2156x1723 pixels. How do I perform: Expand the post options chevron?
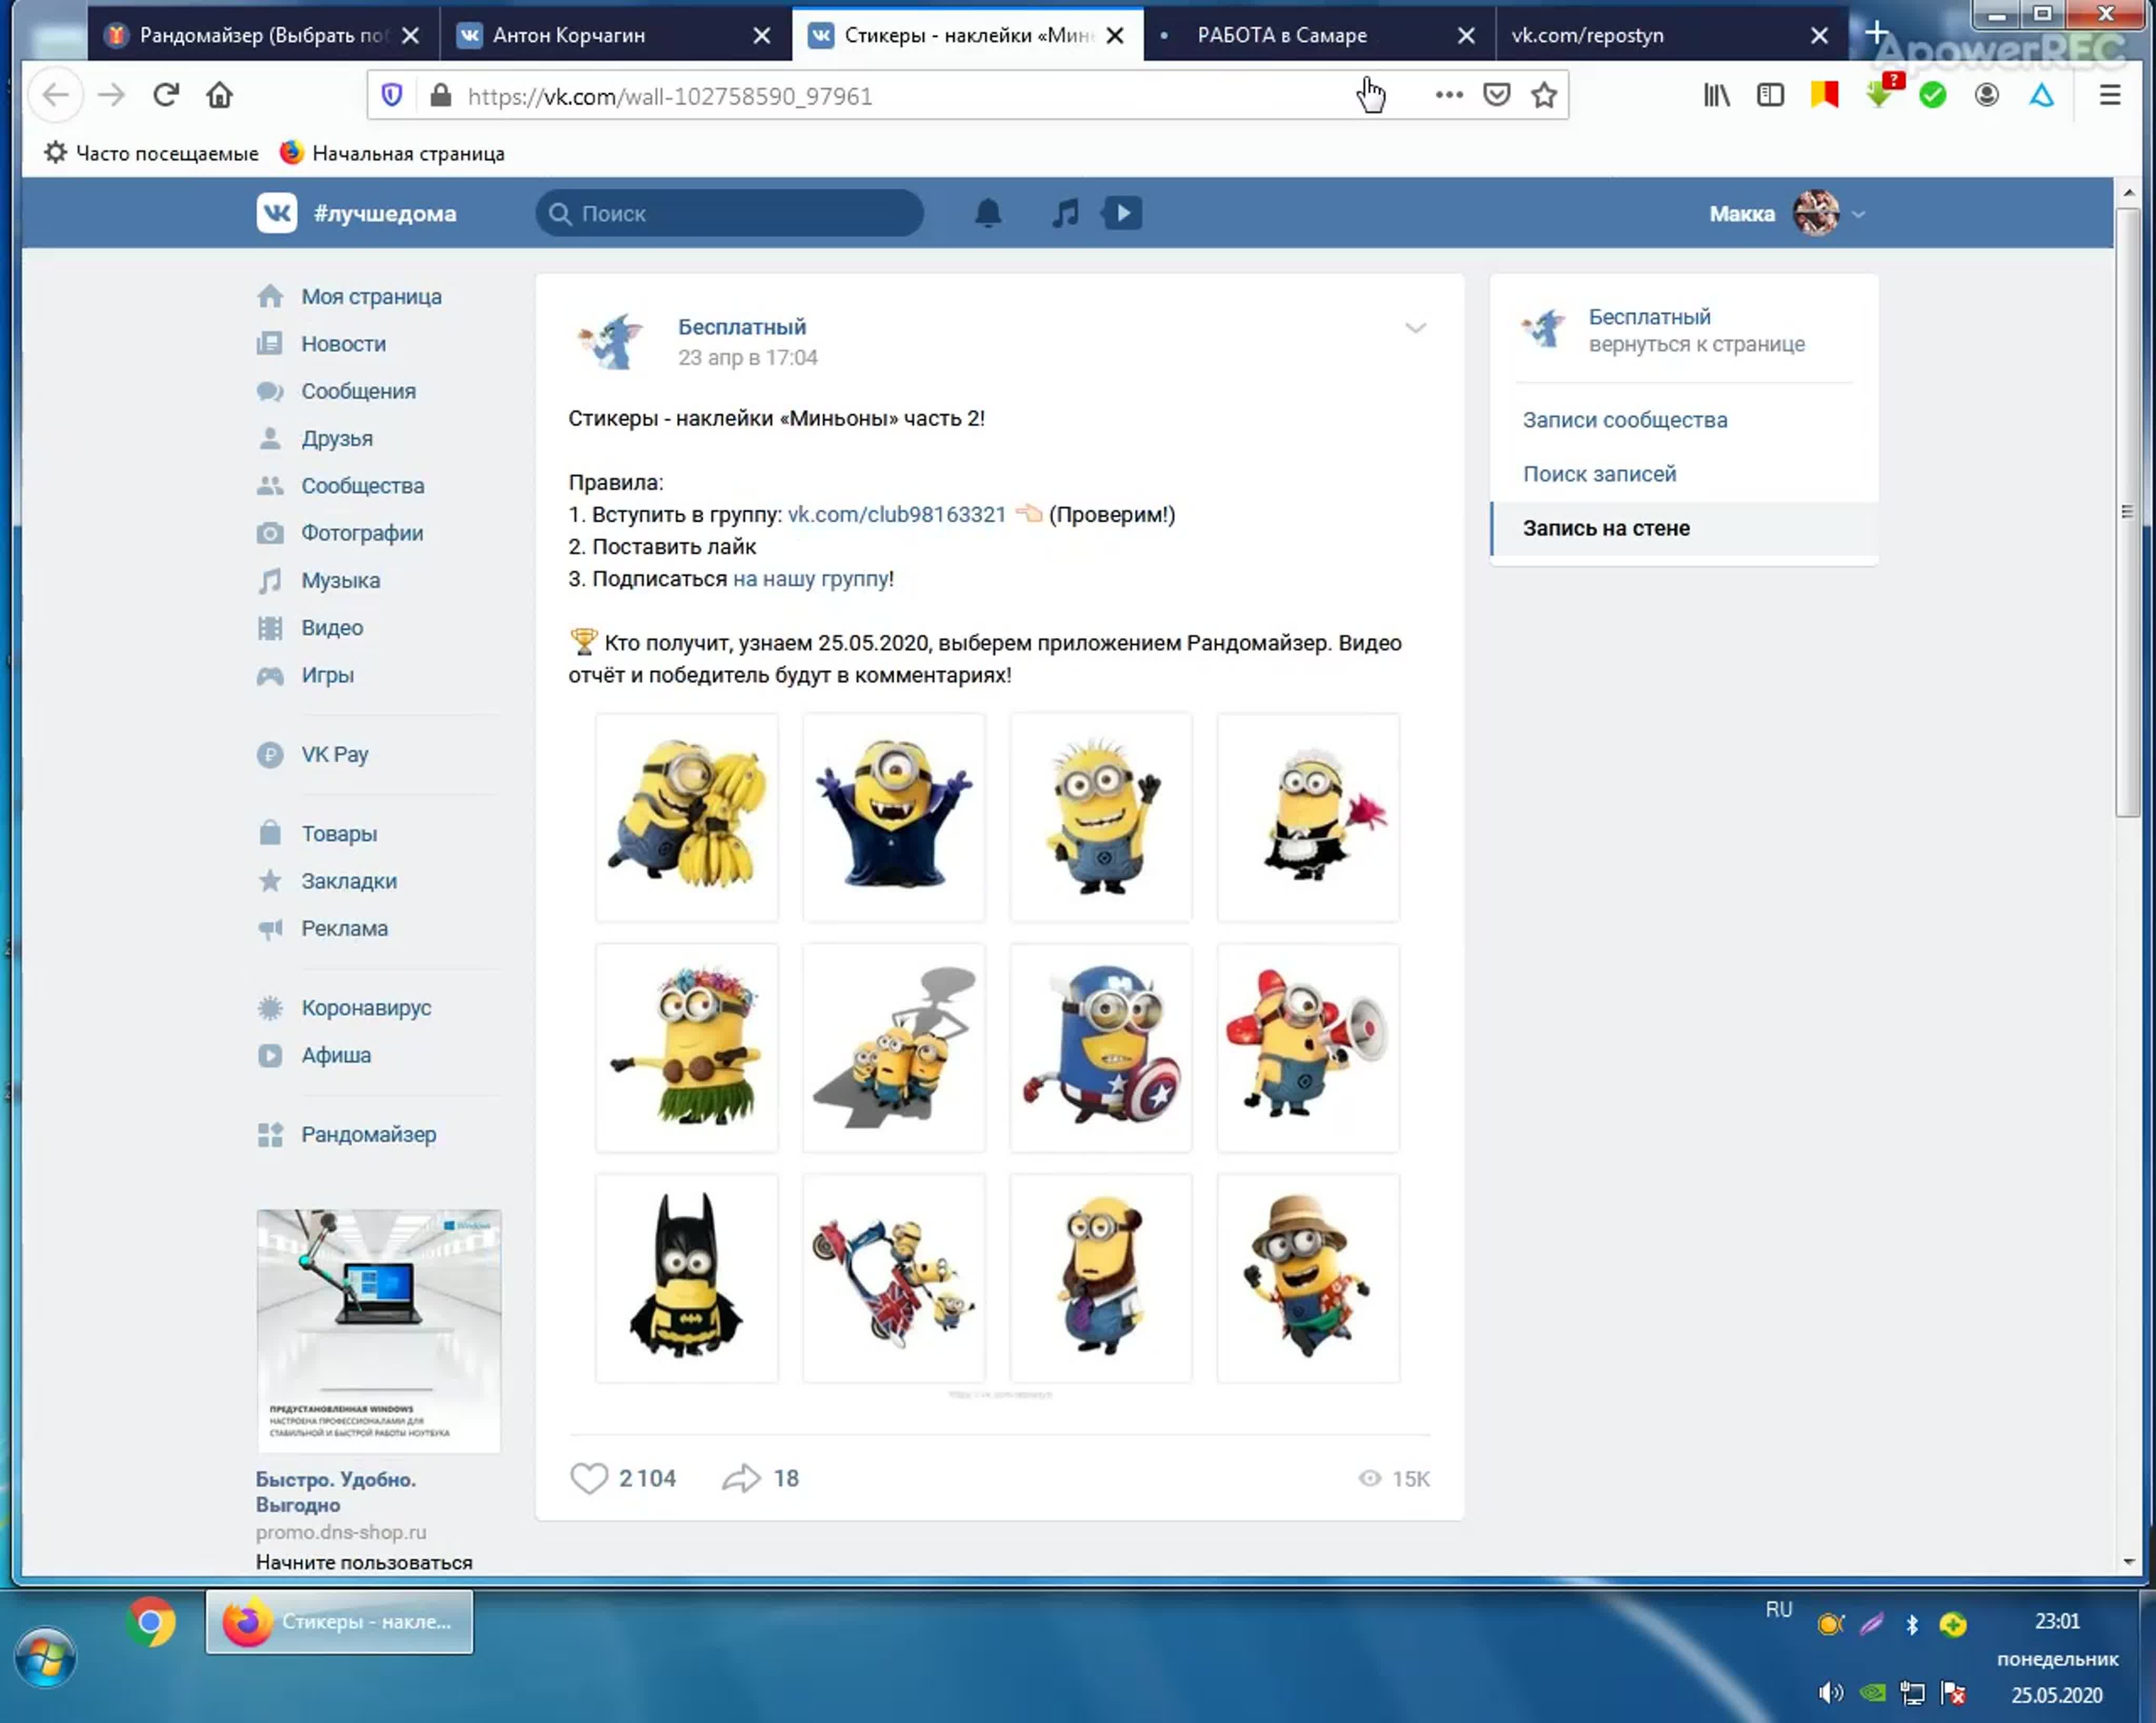coord(1415,328)
